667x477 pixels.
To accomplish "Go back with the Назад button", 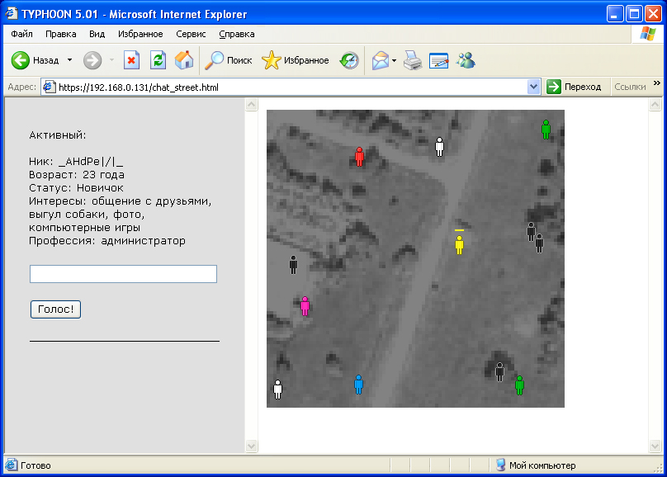I will [35, 60].
